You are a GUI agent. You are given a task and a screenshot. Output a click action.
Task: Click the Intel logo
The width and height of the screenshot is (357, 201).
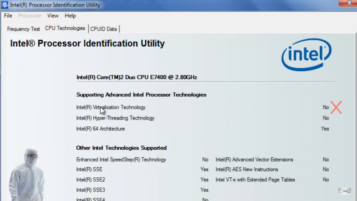point(306,55)
